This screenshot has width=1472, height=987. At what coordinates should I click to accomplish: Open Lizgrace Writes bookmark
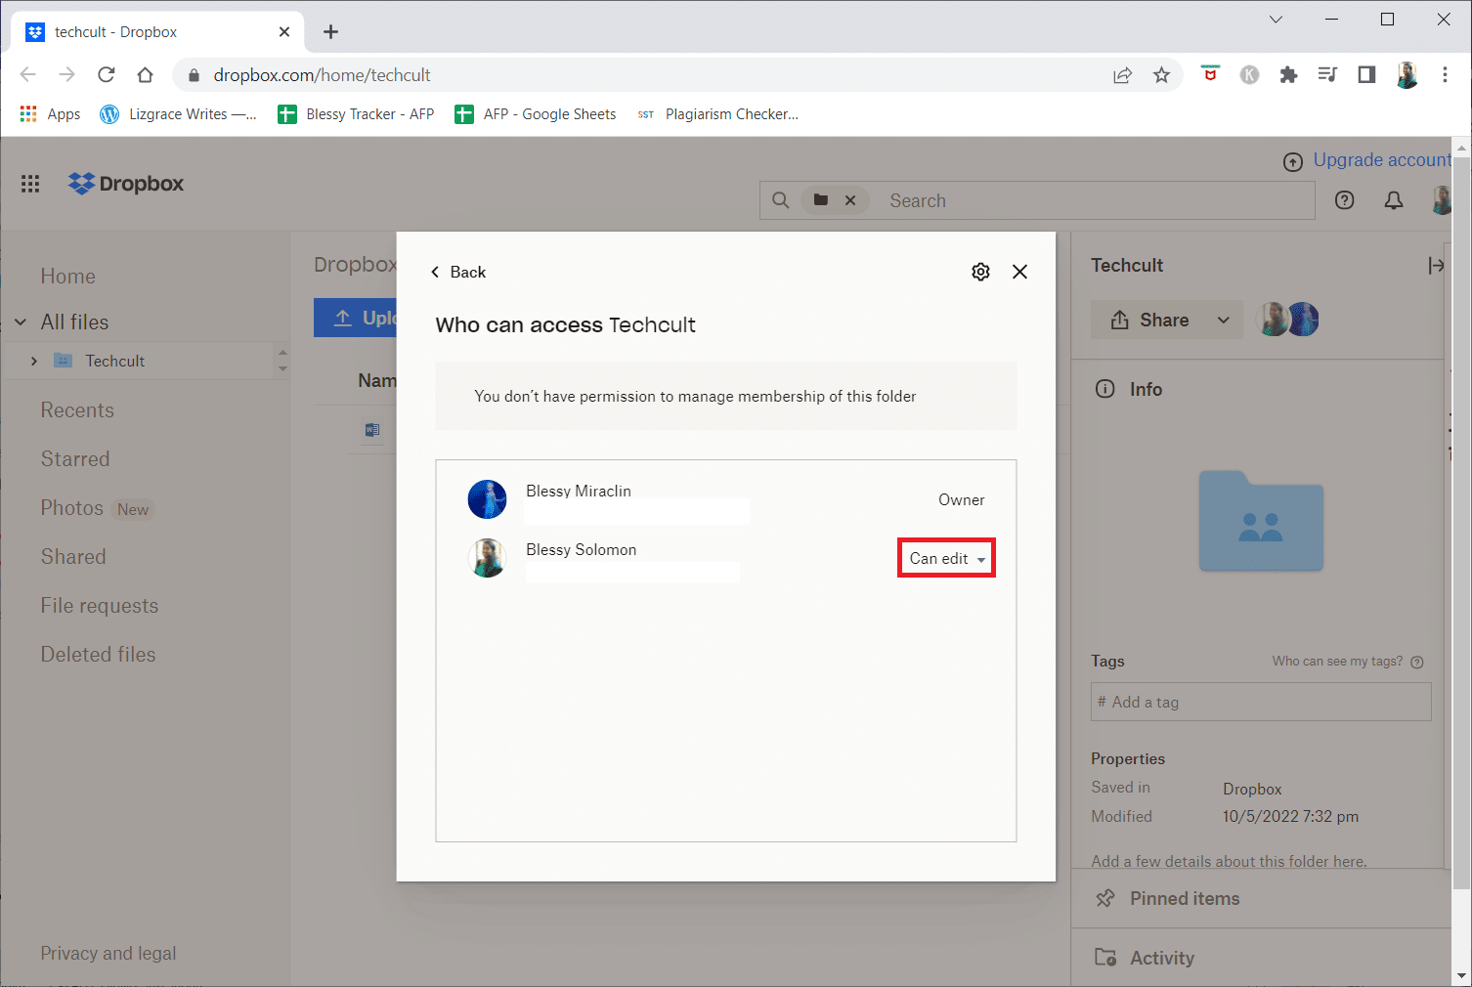(178, 114)
